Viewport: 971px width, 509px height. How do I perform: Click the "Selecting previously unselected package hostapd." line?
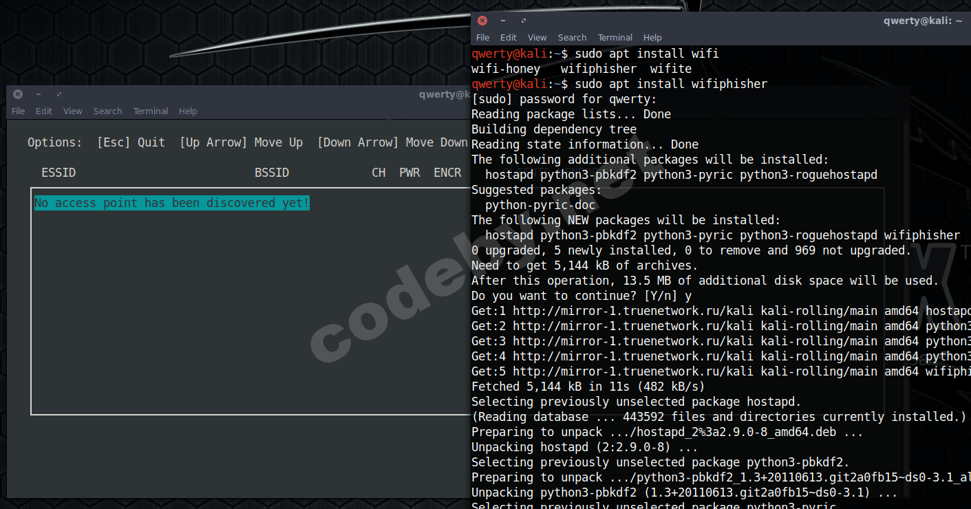tap(637, 402)
